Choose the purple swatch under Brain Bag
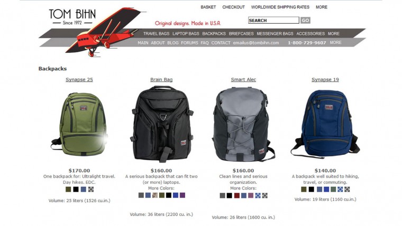The height and width of the screenshot is (226, 402). [182, 195]
